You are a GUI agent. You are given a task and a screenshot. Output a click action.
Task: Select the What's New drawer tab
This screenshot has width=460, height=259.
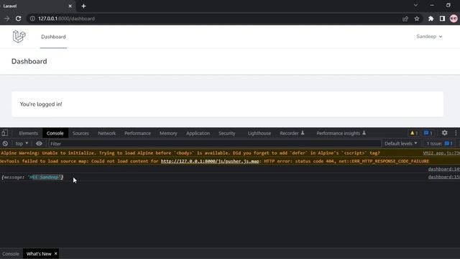[39, 254]
